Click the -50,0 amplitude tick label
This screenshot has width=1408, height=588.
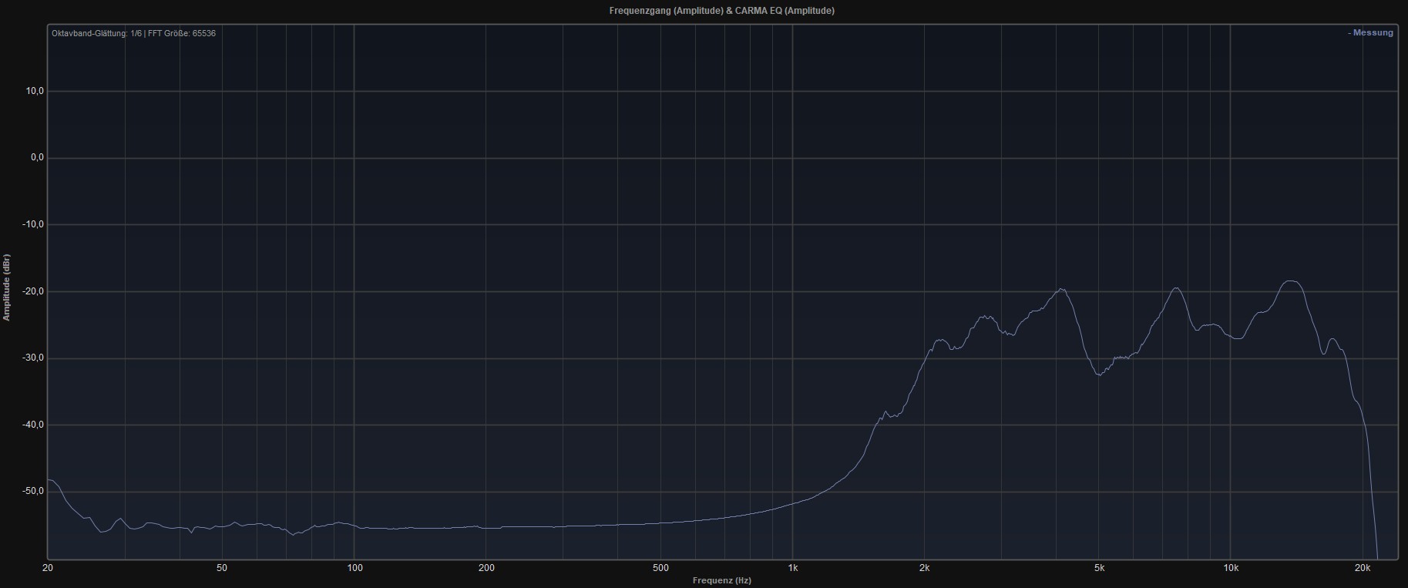coord(33,492)
